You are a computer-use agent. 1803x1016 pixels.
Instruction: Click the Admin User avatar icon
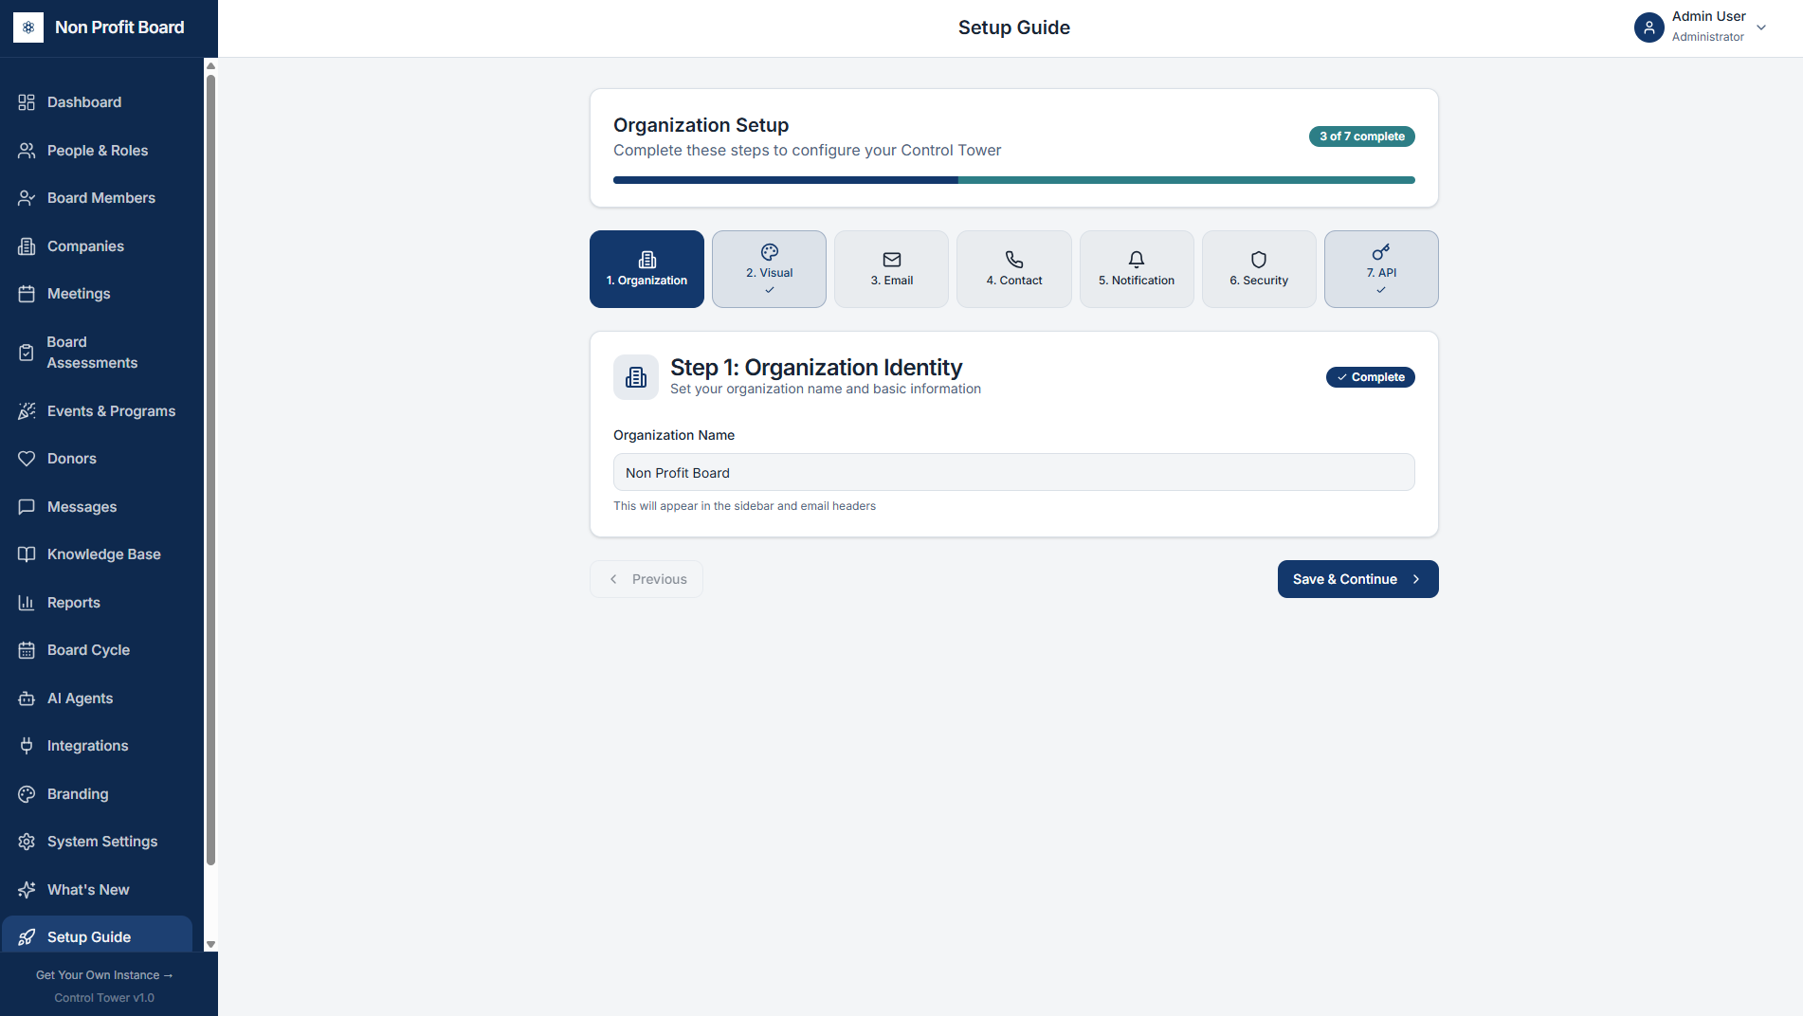pos(1649,27)
